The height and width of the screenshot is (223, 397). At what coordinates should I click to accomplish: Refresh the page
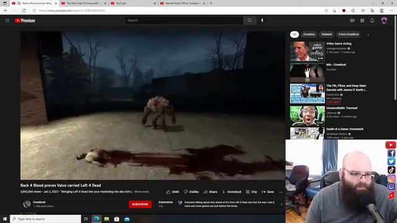[24, 11]
